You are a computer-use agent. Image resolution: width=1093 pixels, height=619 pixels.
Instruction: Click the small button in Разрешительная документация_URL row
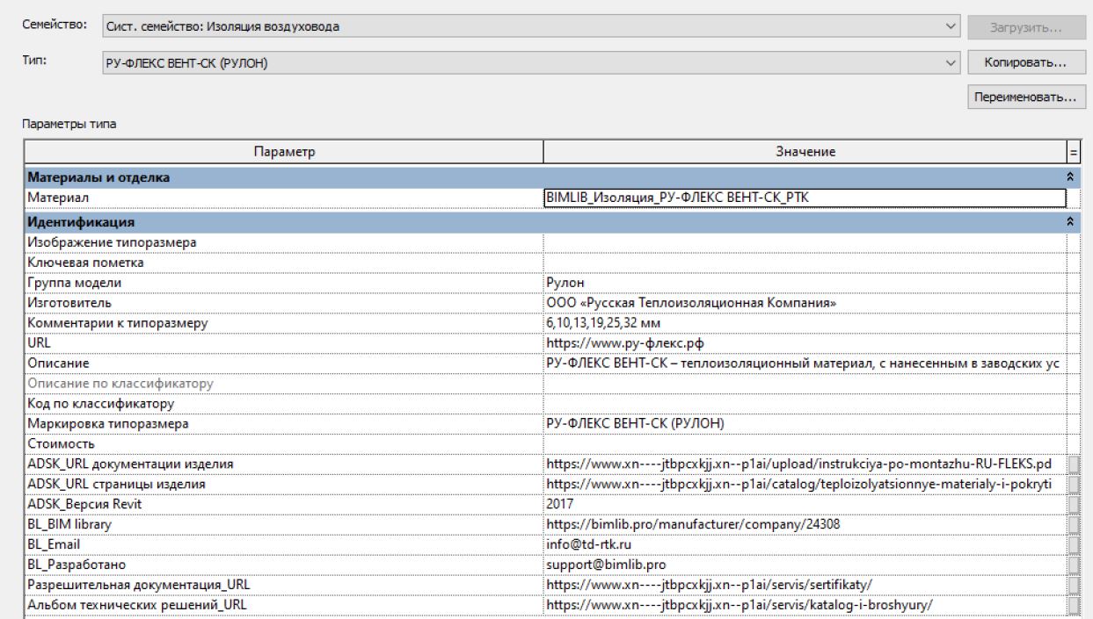pos(1072,587)
